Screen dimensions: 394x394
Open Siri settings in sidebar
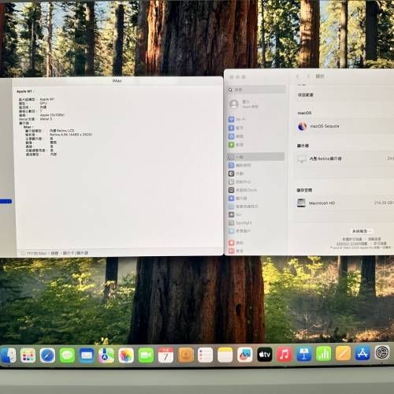pyautogui.click(x=256, y=214)
